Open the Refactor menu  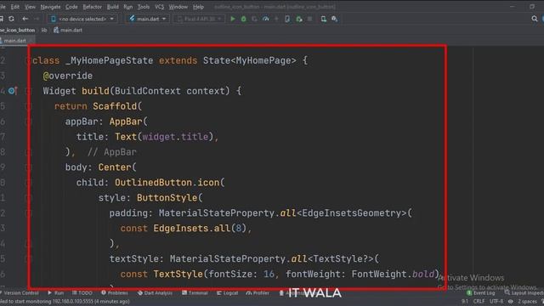coord(92,7)
